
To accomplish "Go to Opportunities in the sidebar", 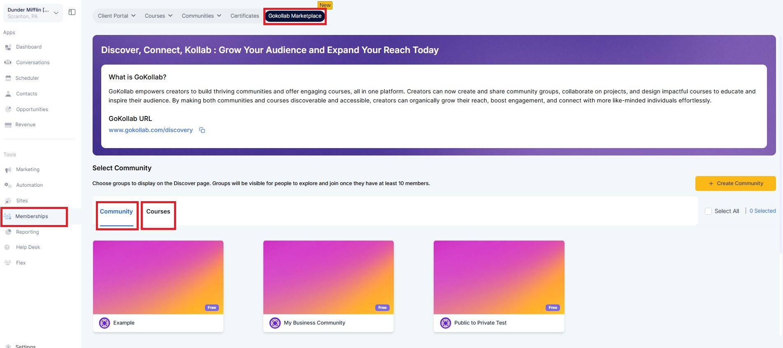I will tap(32, 109).
